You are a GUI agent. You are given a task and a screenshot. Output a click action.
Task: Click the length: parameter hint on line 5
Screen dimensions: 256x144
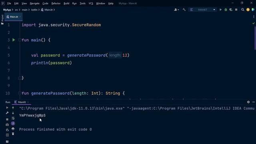(x=115, y=55)
